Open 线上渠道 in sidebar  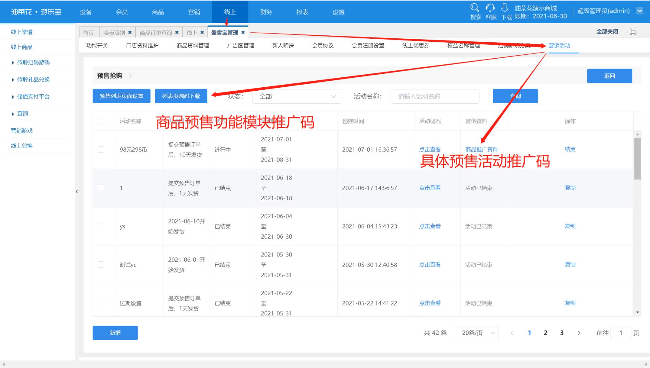point(22,32)
